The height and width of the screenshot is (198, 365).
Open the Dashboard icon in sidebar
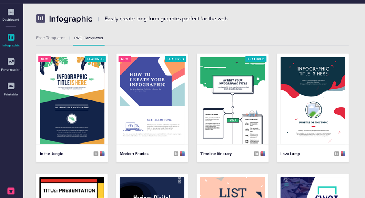(x=11, y=13)
